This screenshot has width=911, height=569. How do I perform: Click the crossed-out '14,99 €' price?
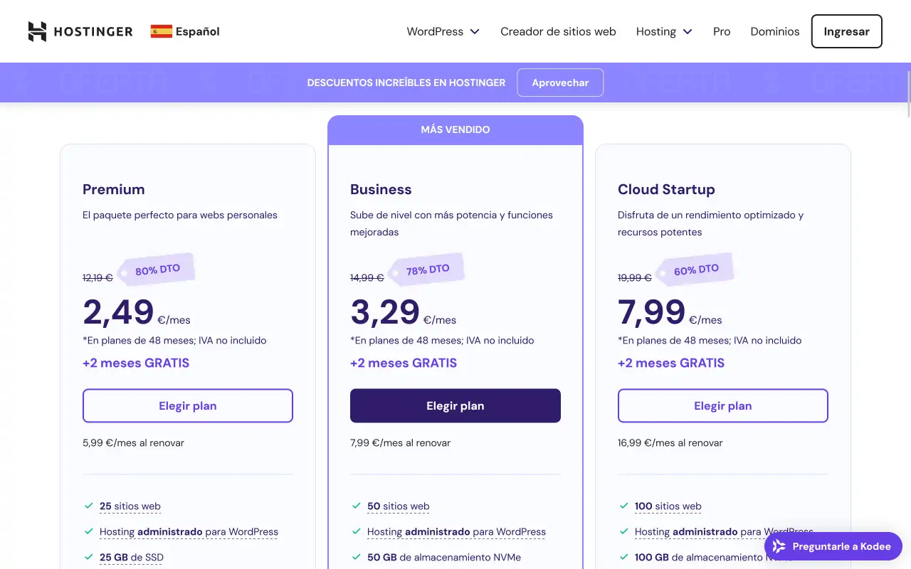[367, 277]
